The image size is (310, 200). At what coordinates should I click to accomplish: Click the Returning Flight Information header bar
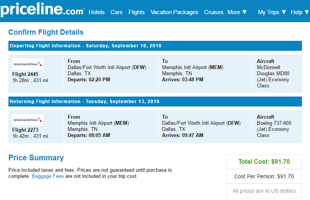click(x=155, y=102)
